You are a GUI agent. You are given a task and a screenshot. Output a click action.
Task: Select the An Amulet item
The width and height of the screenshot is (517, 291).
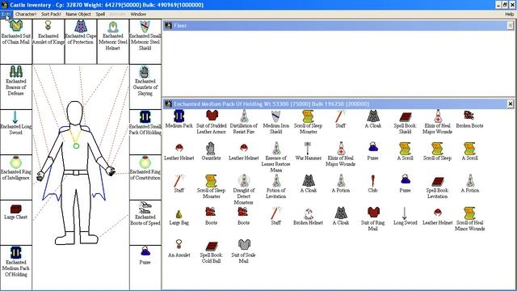click(179, 248)
